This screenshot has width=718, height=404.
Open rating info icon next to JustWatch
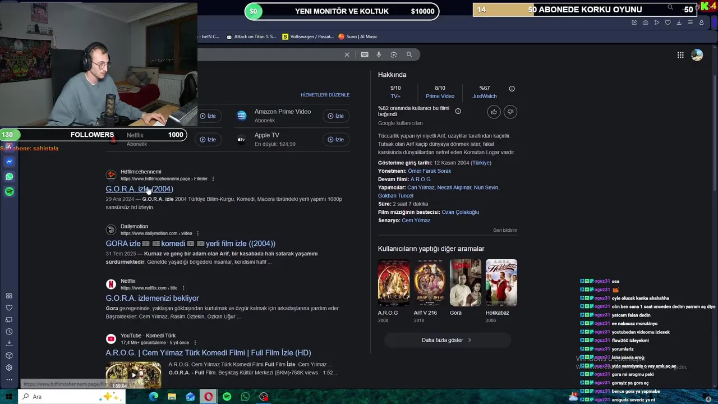[x=512, y=89]
